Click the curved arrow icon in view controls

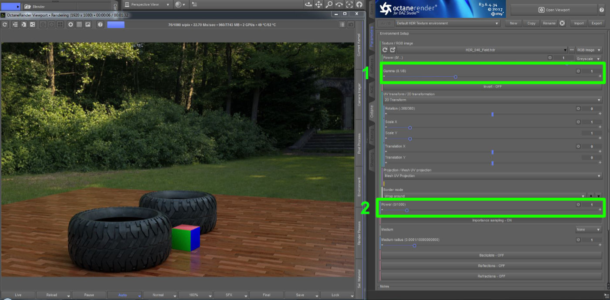[339, 5]
